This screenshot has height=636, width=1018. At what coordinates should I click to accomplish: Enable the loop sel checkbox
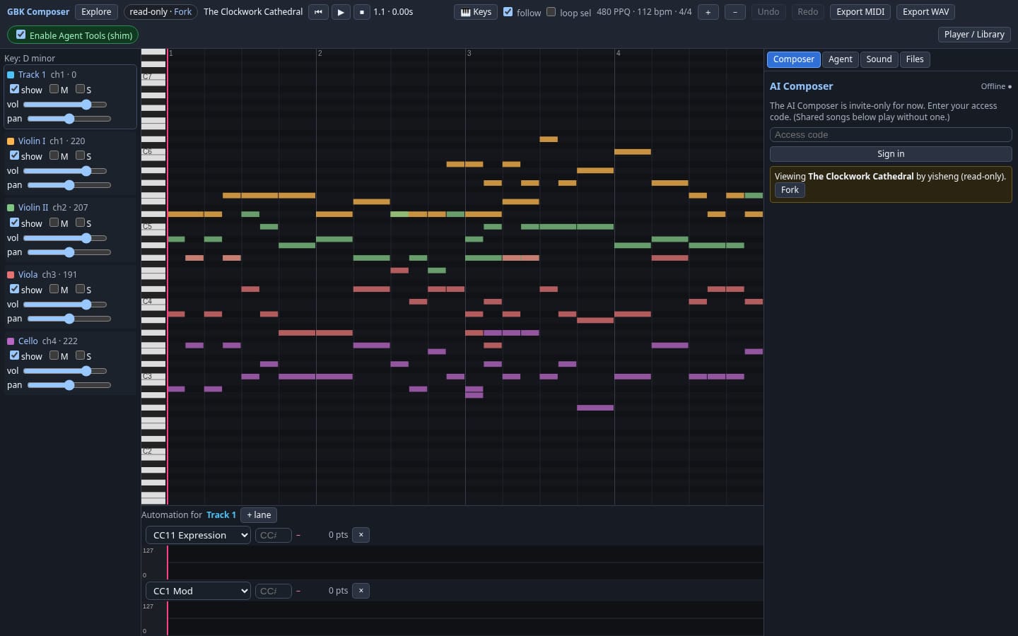(551, 12)
